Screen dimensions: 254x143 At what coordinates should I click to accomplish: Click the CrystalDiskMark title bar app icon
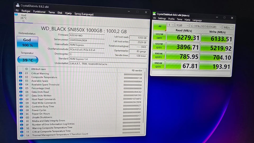point(154,14)
